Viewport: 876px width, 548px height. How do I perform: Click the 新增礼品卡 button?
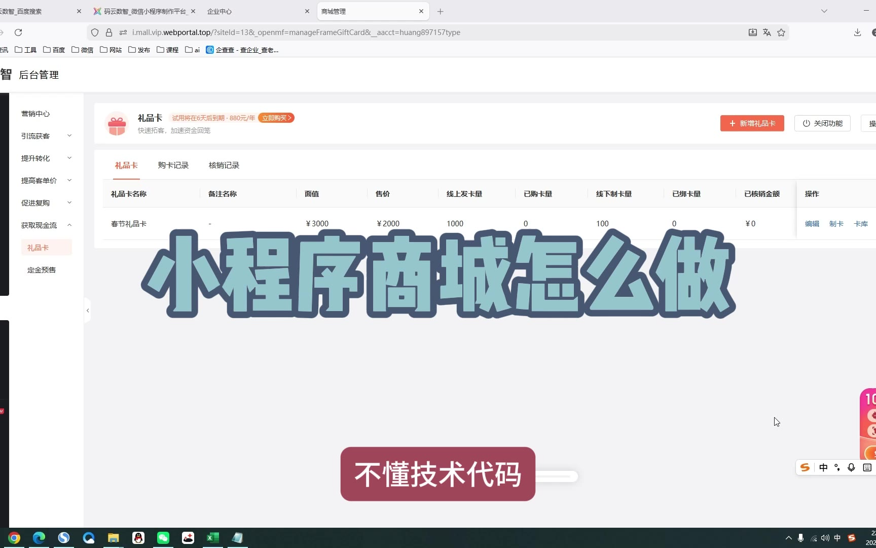752,123
